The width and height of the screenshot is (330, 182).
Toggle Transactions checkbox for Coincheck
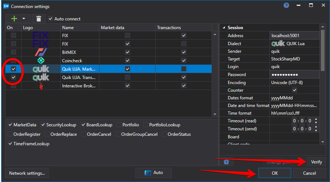click(184, 61)
